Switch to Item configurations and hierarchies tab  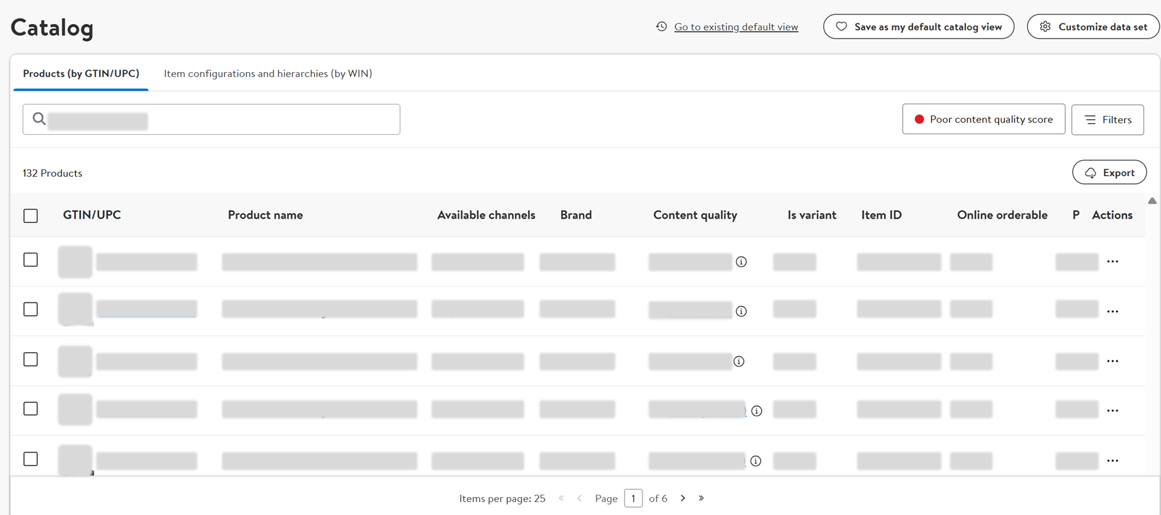pos(268,74)
